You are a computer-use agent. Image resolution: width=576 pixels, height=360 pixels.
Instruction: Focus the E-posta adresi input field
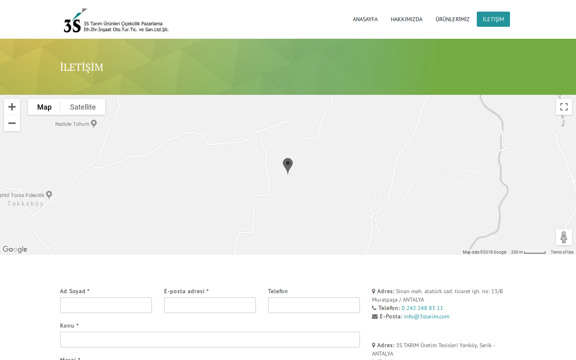[210, 305]
